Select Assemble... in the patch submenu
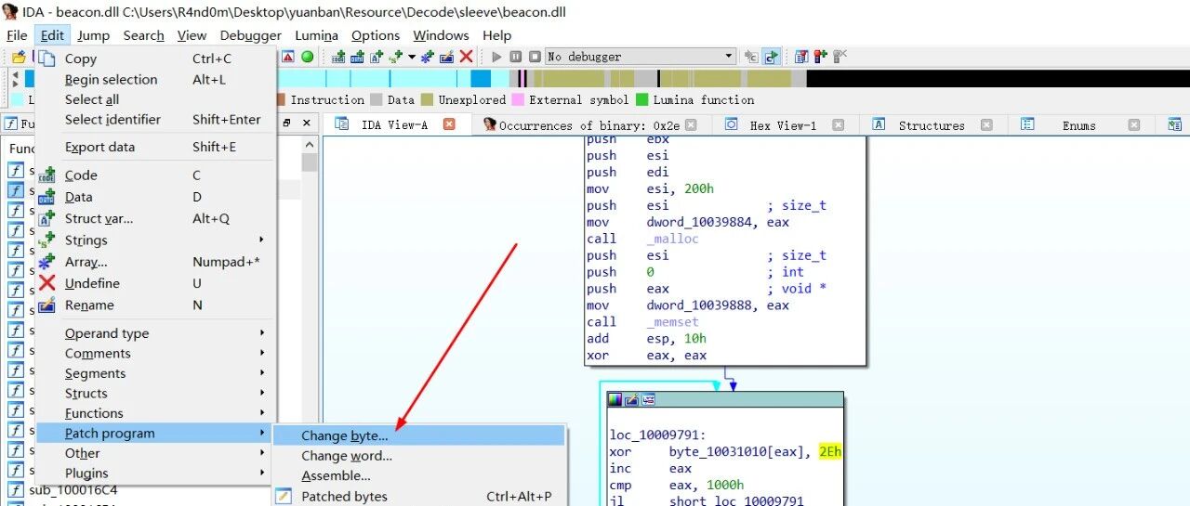 (x=336, y=475)
